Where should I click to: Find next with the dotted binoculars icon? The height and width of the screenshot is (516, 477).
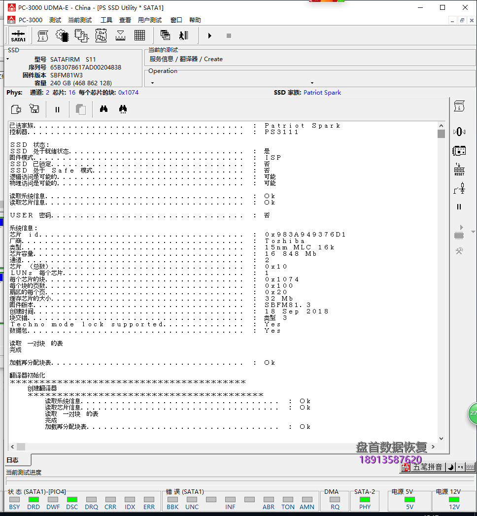pos(123,109)
